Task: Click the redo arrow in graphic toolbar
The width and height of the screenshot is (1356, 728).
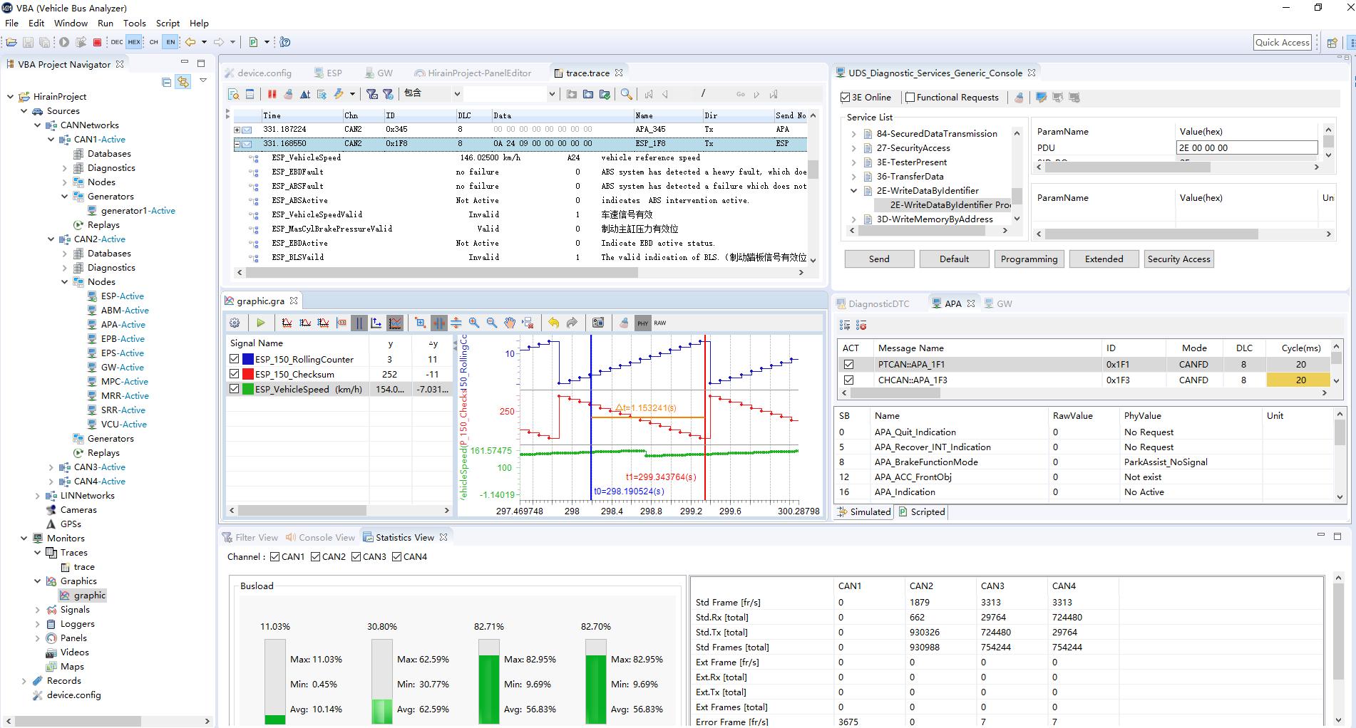Action: [x=572, y=323]
